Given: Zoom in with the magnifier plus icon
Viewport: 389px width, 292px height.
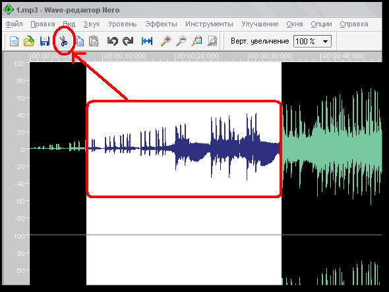Looking at the screenshot, I should coord(166,41).
